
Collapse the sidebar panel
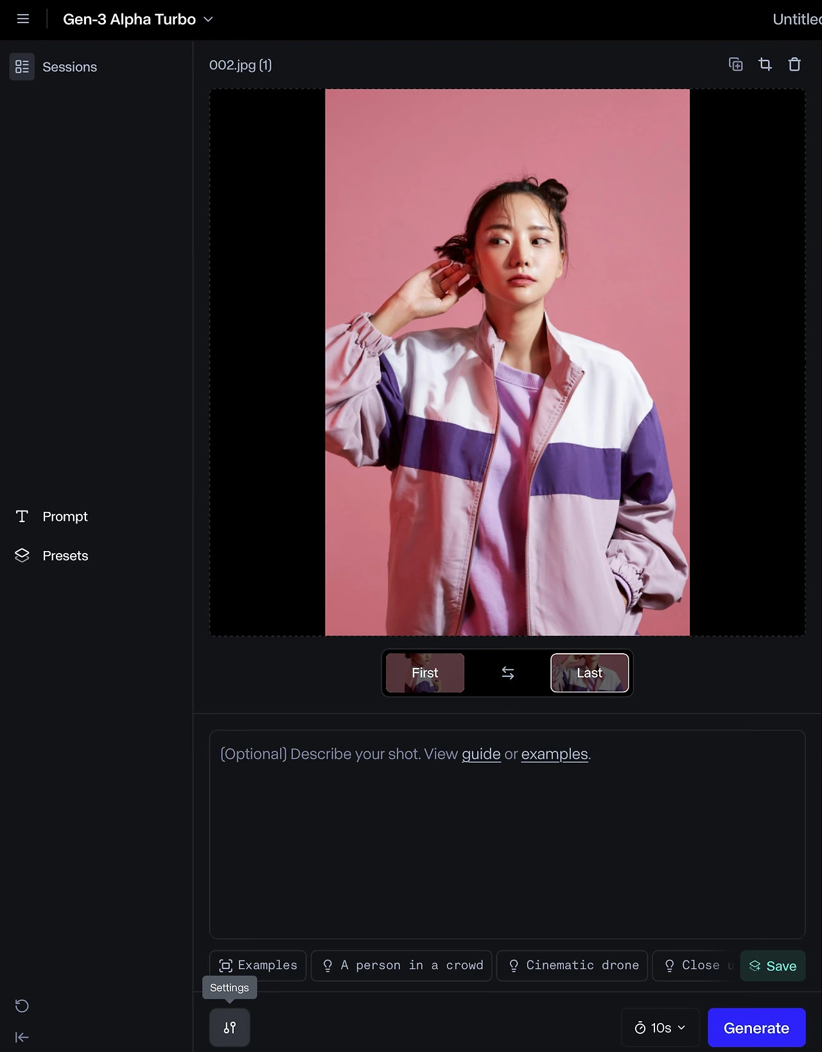(x=22, y=1037)
